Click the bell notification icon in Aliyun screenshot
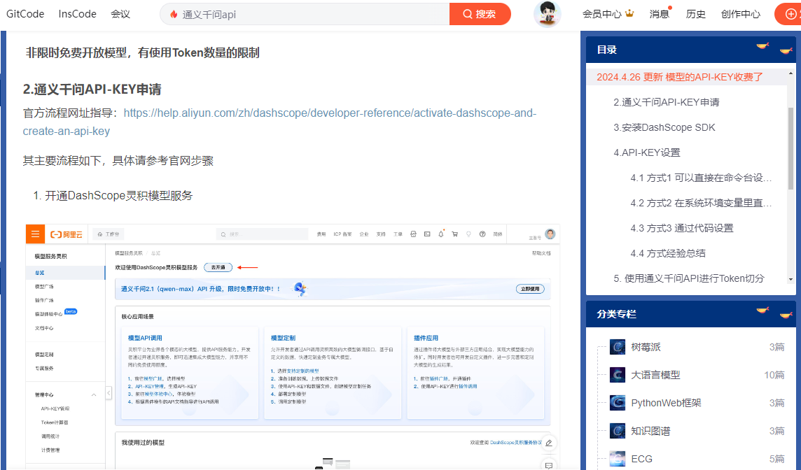 (441, 234)
